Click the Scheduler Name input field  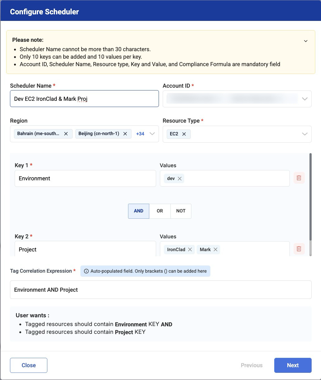click(x=84, y=99)
